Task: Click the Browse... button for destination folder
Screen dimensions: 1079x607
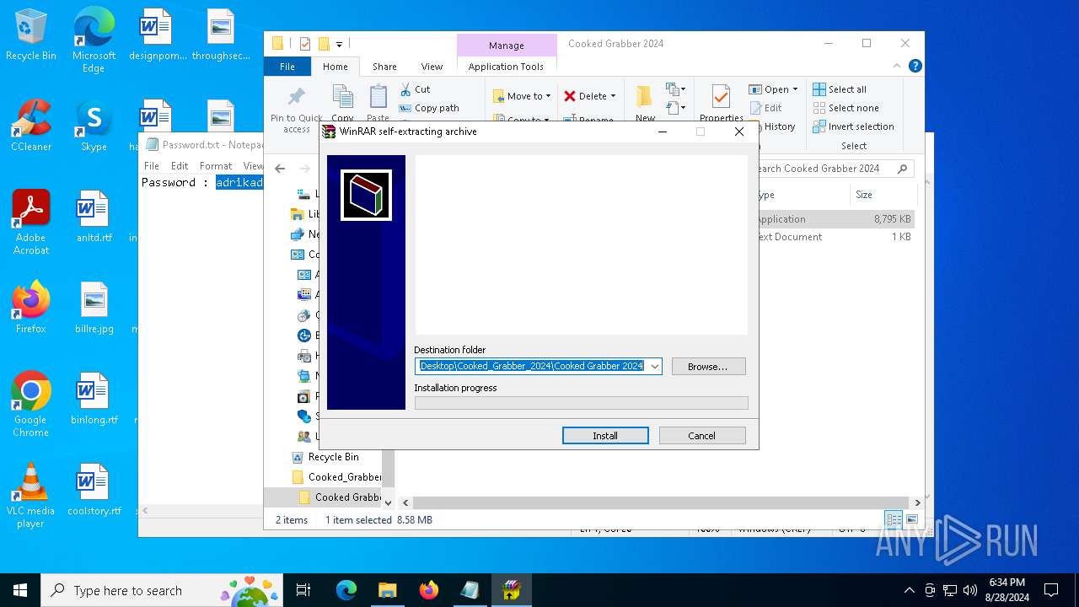Action: pos(708,367)
